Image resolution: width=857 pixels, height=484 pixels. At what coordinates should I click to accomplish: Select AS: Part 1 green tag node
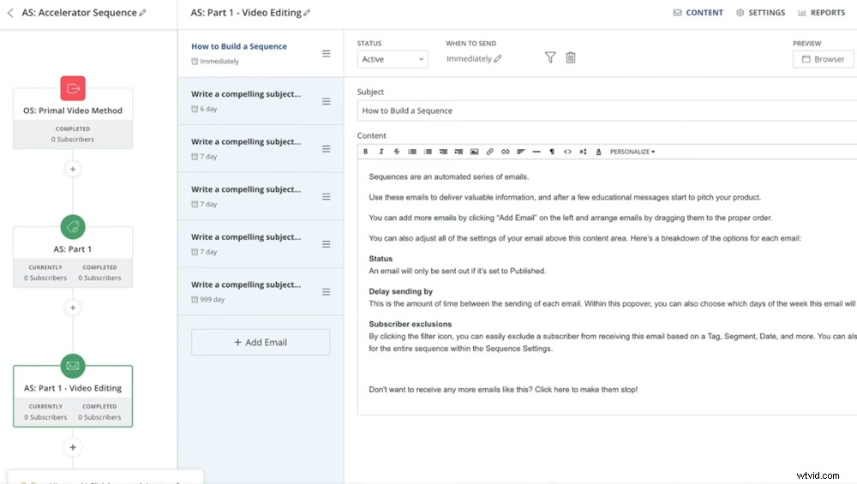(73, 227)
